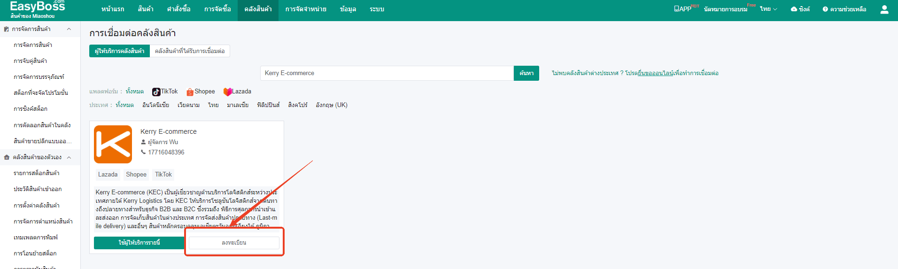The height and width of the screenshot is (269, 898).
Task: Open ความช่วยเหลือ help question-mark icon
Action: tap(825, 9)
